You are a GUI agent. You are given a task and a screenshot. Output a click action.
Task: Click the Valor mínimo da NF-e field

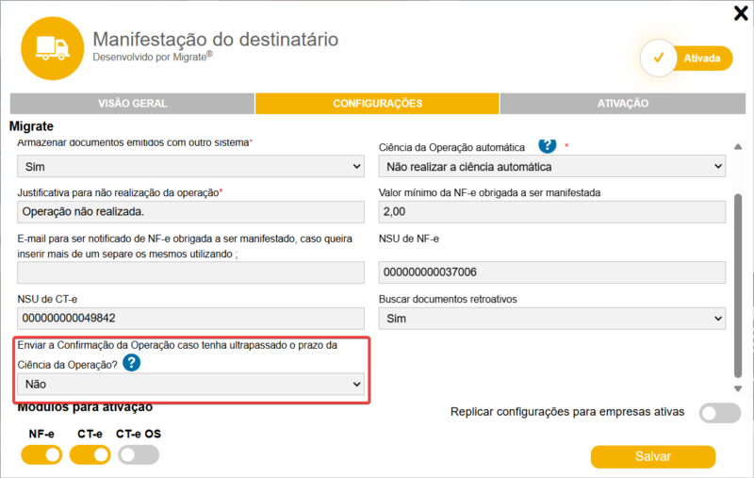551,212
